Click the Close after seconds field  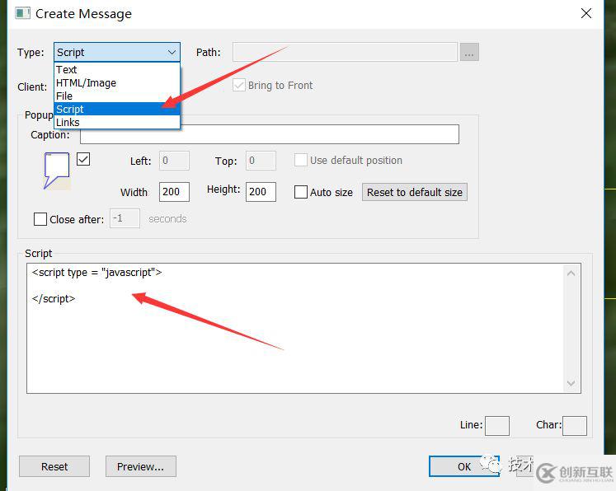coord(125,218)
